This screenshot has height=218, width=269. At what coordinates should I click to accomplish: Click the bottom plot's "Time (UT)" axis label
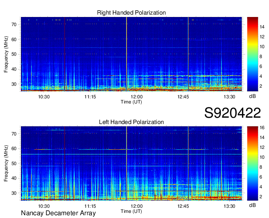pyautogui.click(x=131, y=211)
